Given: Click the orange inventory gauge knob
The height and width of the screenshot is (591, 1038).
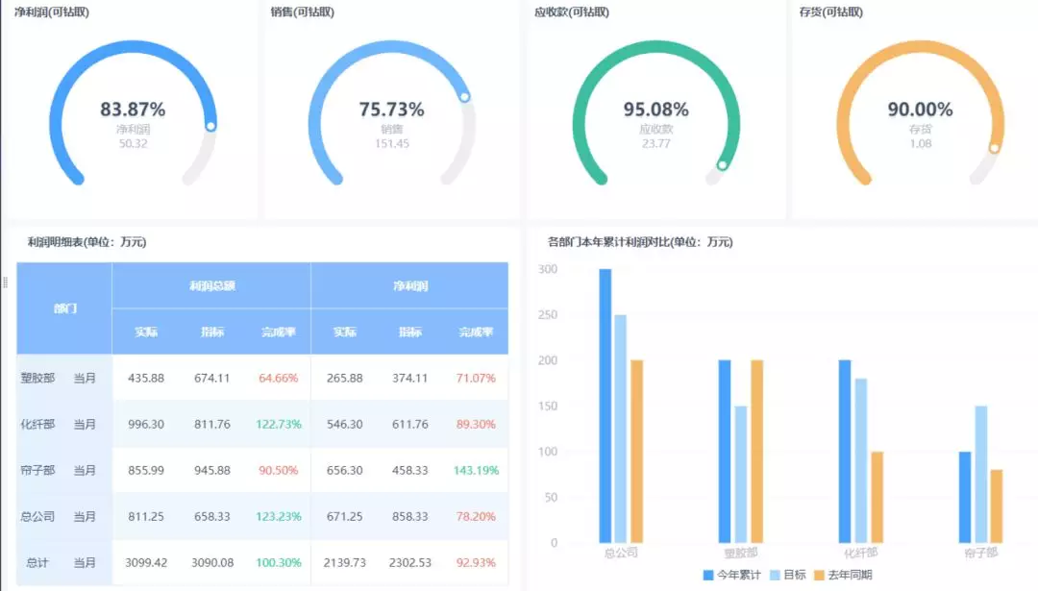Looking at the screenshot, I should [x=995, y=149].
